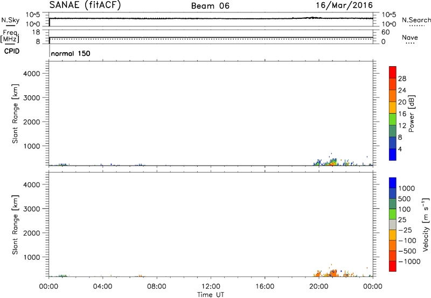This screenshot has width=431, height=298.
Task: Select the -1000 label on velocity colorbar
Action: coord(409,261)
